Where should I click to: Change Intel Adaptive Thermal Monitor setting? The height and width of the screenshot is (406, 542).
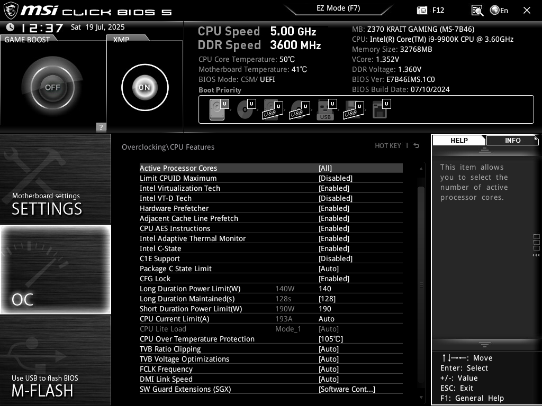coord(271,238)
